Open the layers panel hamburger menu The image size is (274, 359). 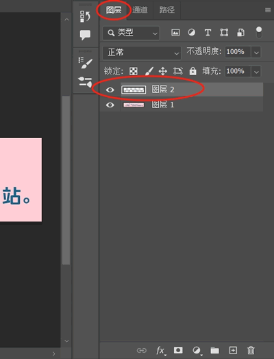pyautogui.click(x=268, y=10)
